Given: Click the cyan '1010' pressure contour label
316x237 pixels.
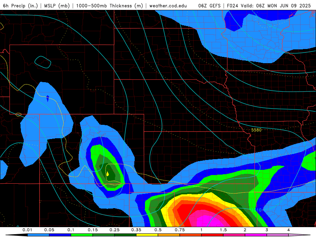Looking at the screenshot, I should coord(256,210).
